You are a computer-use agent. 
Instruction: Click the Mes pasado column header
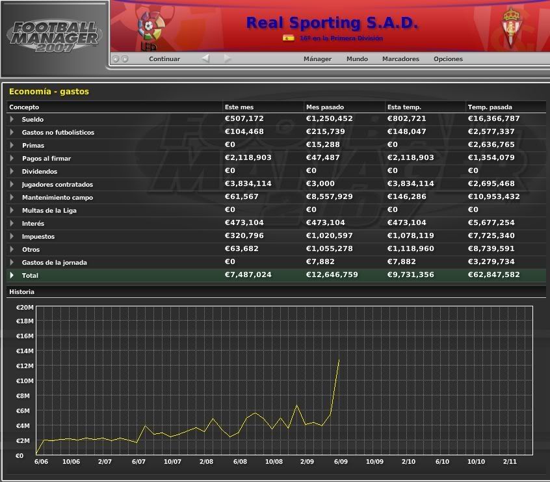coord(344,107)
